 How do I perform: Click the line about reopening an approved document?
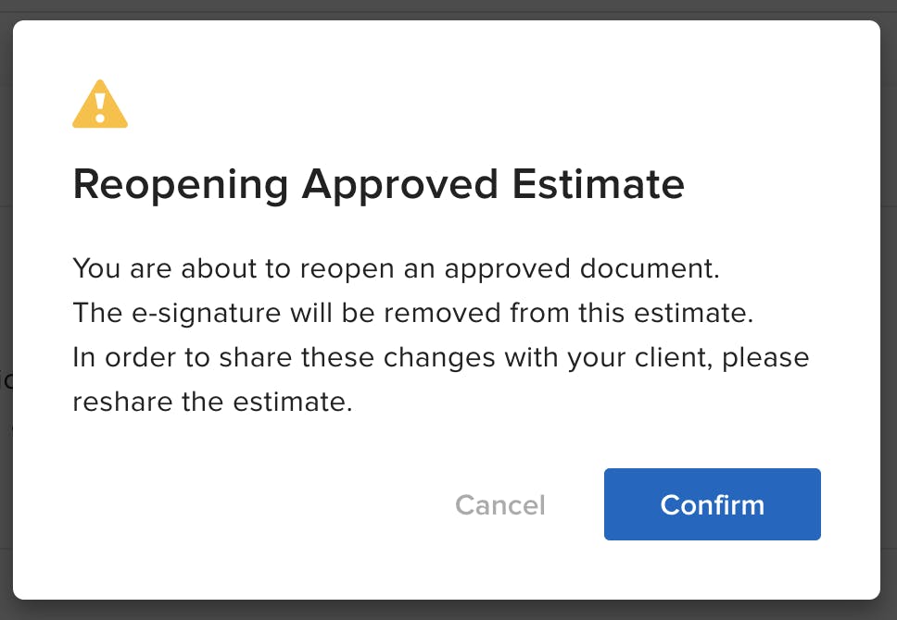[396, 268]
